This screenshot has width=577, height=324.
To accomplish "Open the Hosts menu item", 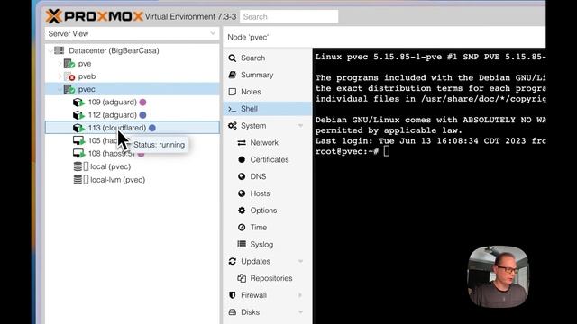I will (x=268, y=193).
